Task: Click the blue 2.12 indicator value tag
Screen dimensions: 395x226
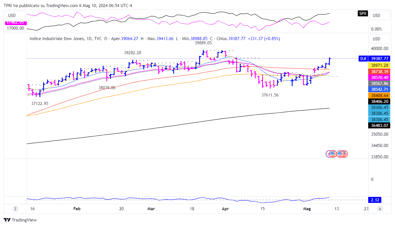Action: (375, 200)
